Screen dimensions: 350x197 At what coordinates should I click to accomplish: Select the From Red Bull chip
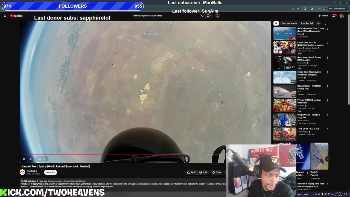click(307, 23)
